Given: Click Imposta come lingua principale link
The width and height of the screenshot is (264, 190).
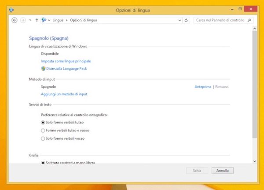Looking at the screenshot, I should (x=66, y=61).
